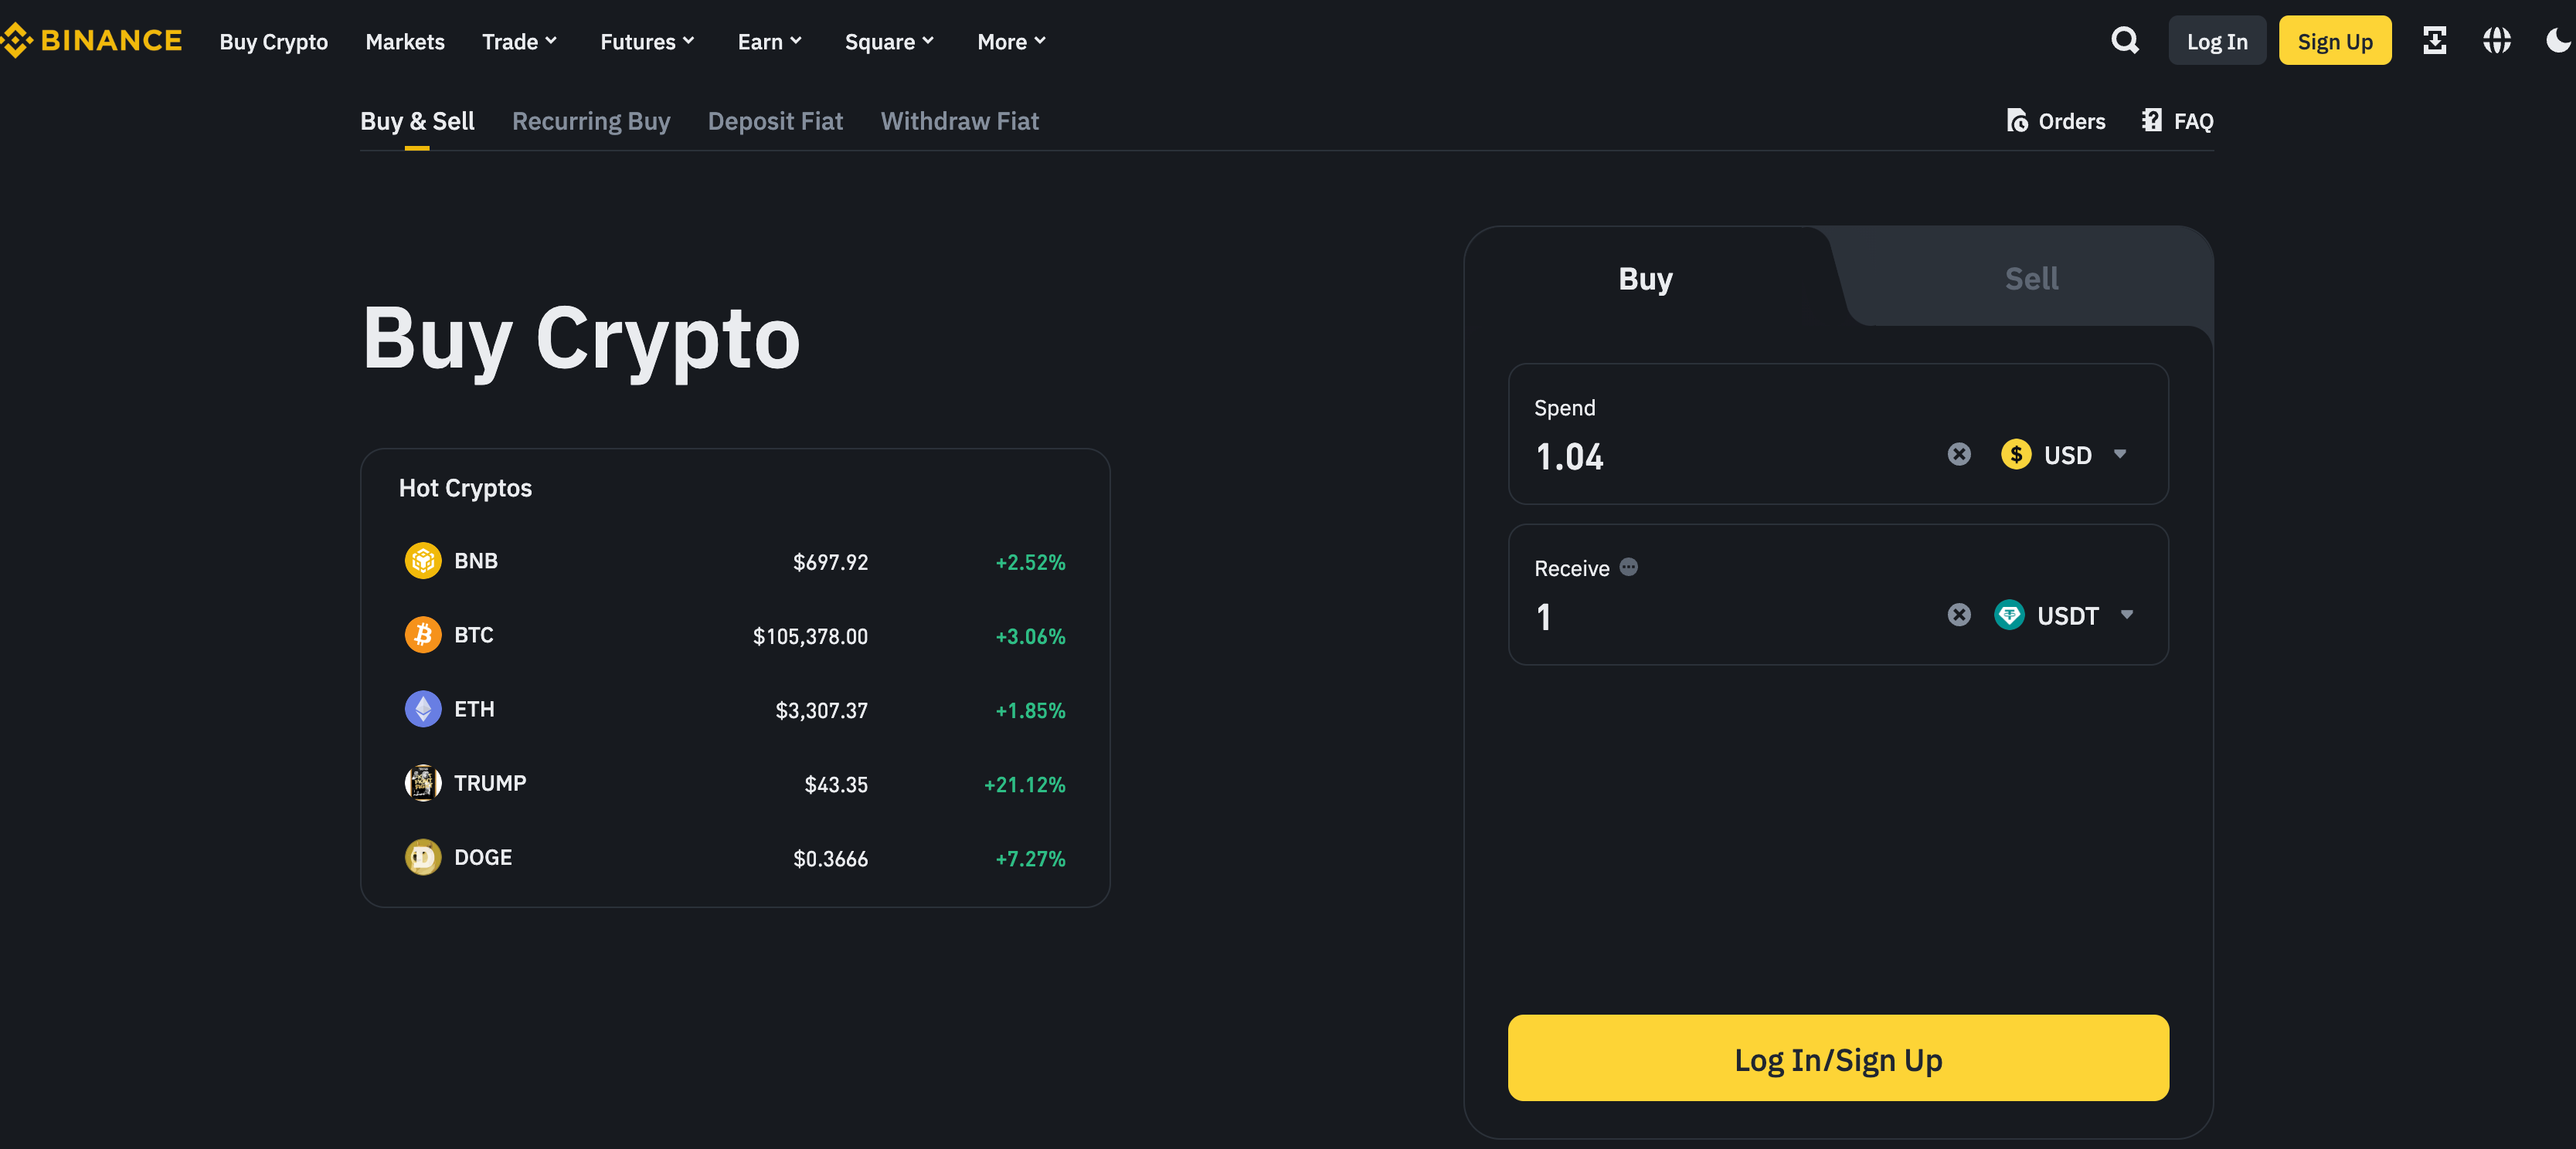Clear the Spend amount with the X icon
2576x1149 pixels.
[x=1958, y=455]
